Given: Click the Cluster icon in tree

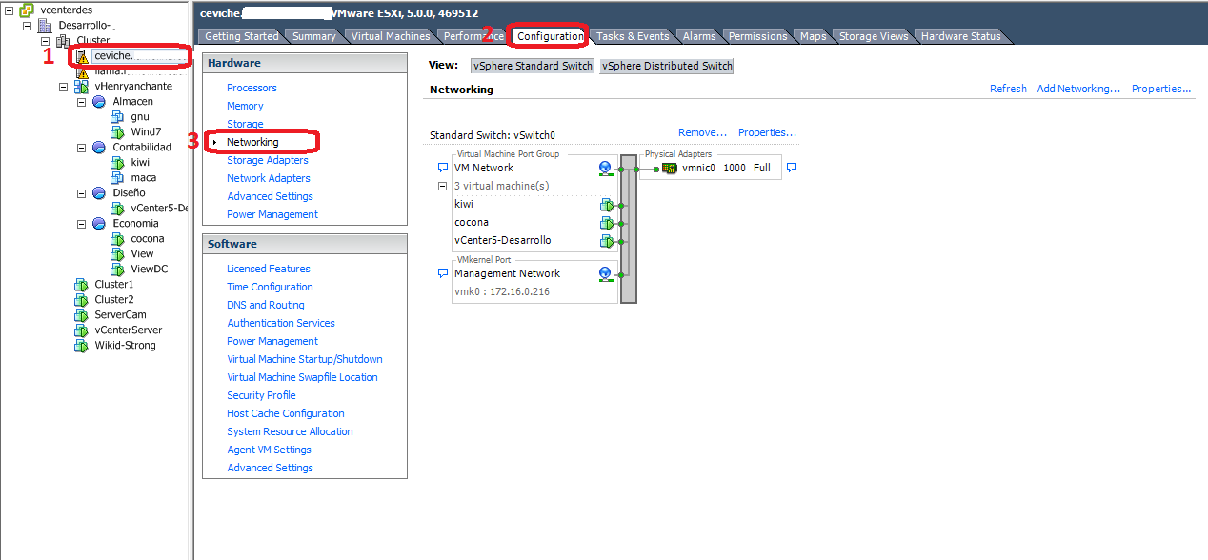Looking at the screenshot, I should pyautogui.click(x=63, y=41).
